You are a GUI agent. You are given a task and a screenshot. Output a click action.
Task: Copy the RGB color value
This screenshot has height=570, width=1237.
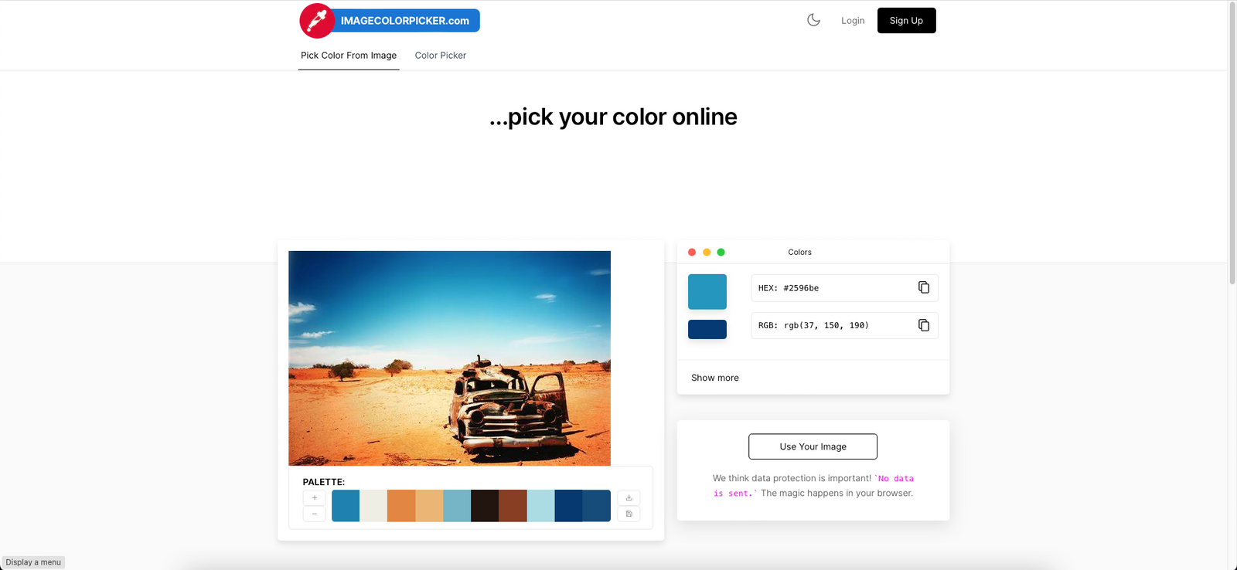[x=923, y=325]
